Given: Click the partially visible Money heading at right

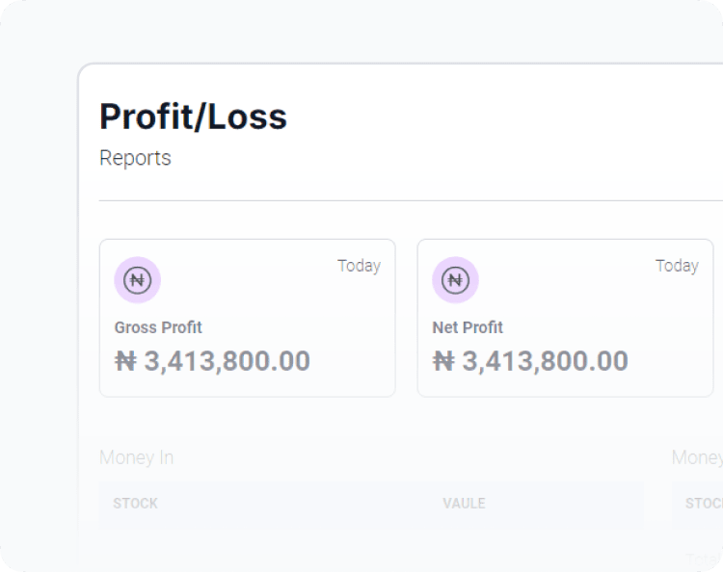Looking at the screenshot, I should [696, 457].
